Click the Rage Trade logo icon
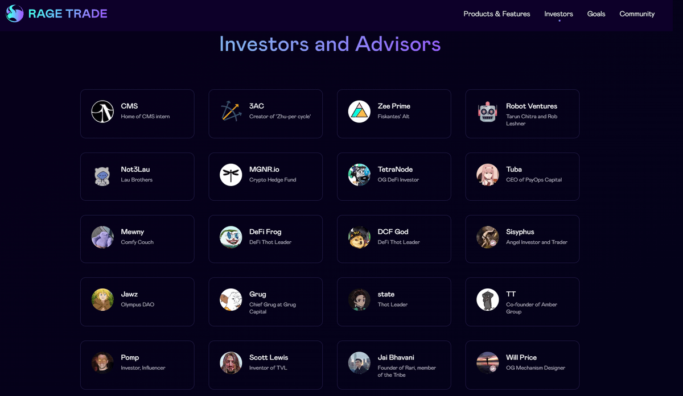This screenshot has height=396, width=683. coord(15,14)
